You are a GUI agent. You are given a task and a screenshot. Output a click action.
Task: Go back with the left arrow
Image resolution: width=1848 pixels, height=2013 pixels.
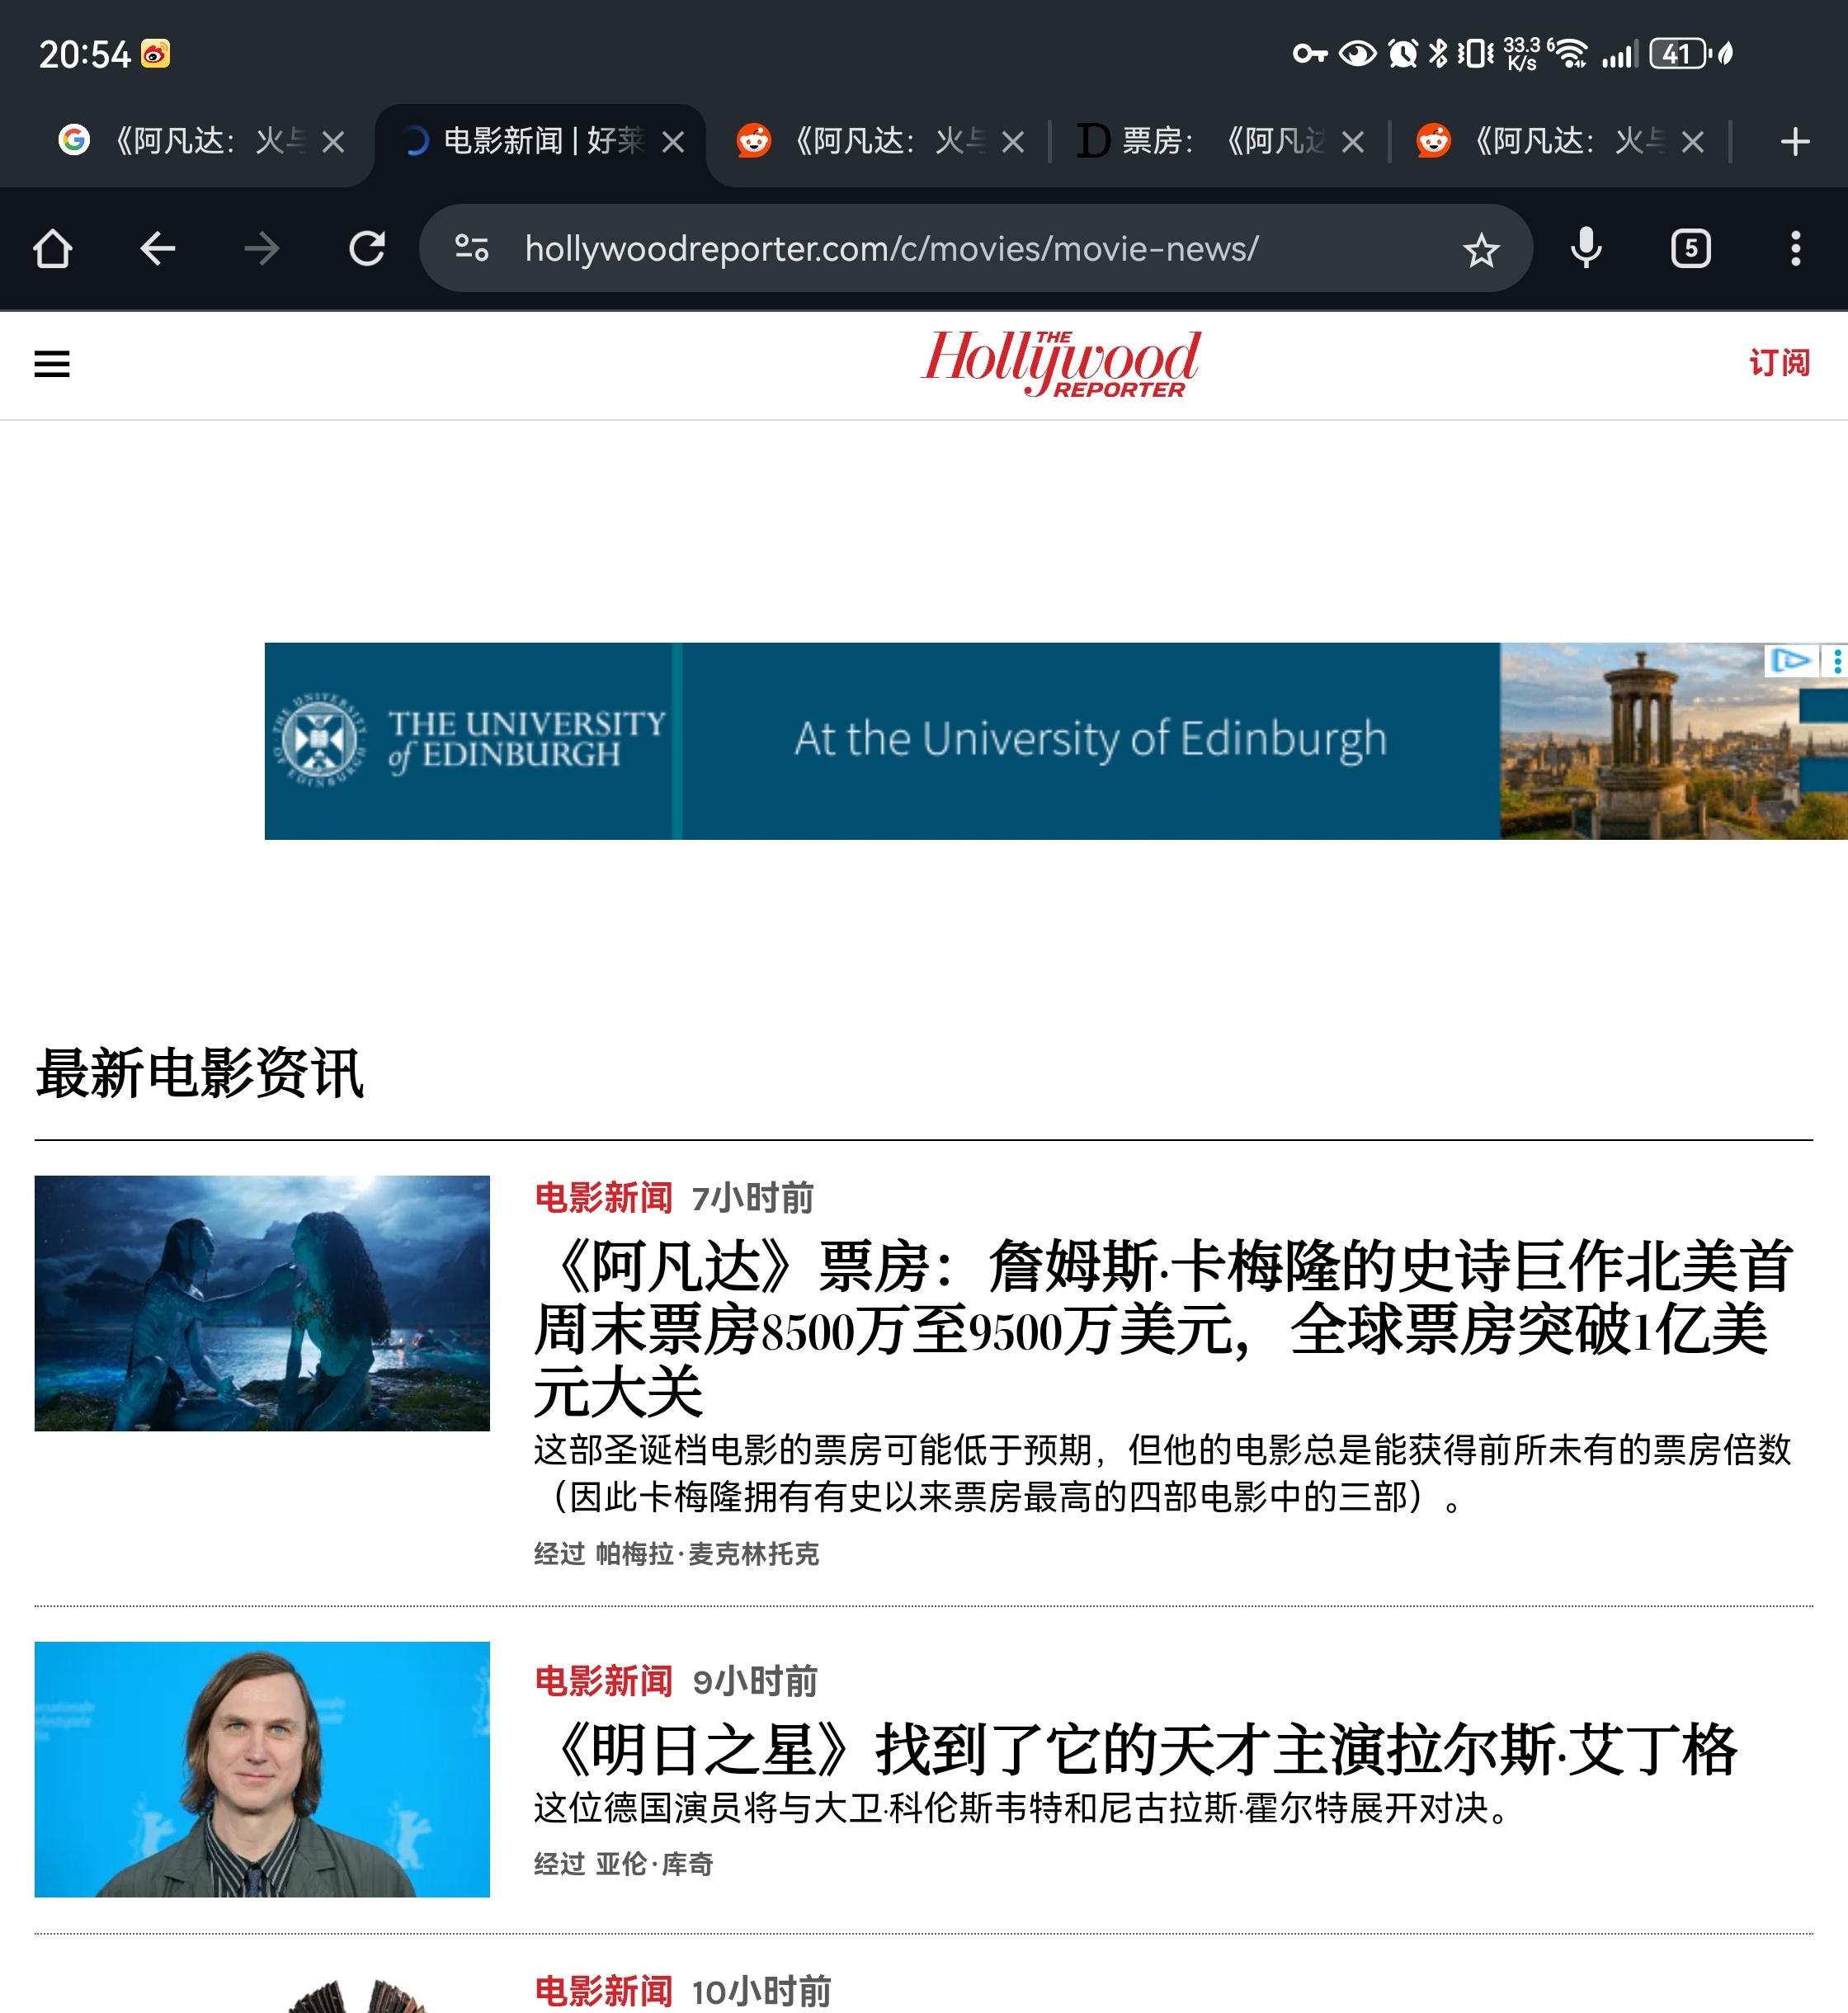pos(157,249)
